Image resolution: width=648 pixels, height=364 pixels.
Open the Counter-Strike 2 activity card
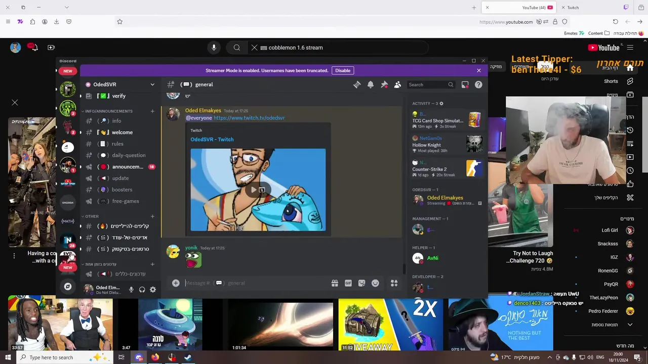pos(447,168)
